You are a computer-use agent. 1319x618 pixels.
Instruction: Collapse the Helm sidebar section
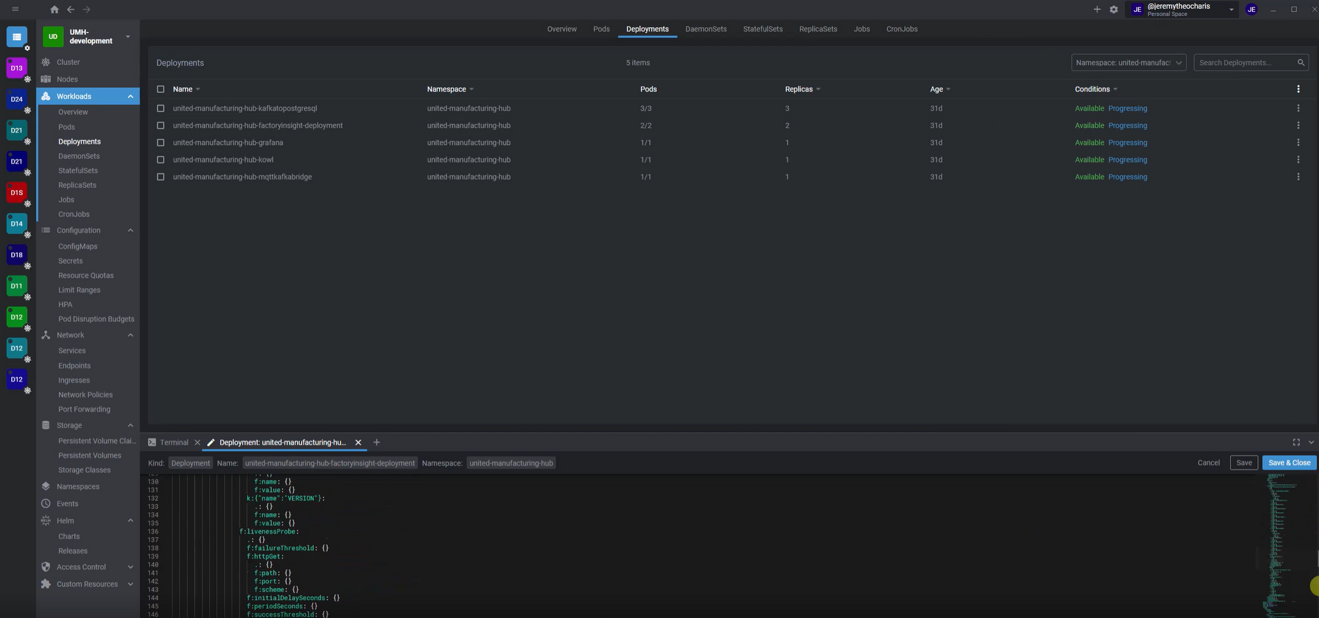[130, 520]
